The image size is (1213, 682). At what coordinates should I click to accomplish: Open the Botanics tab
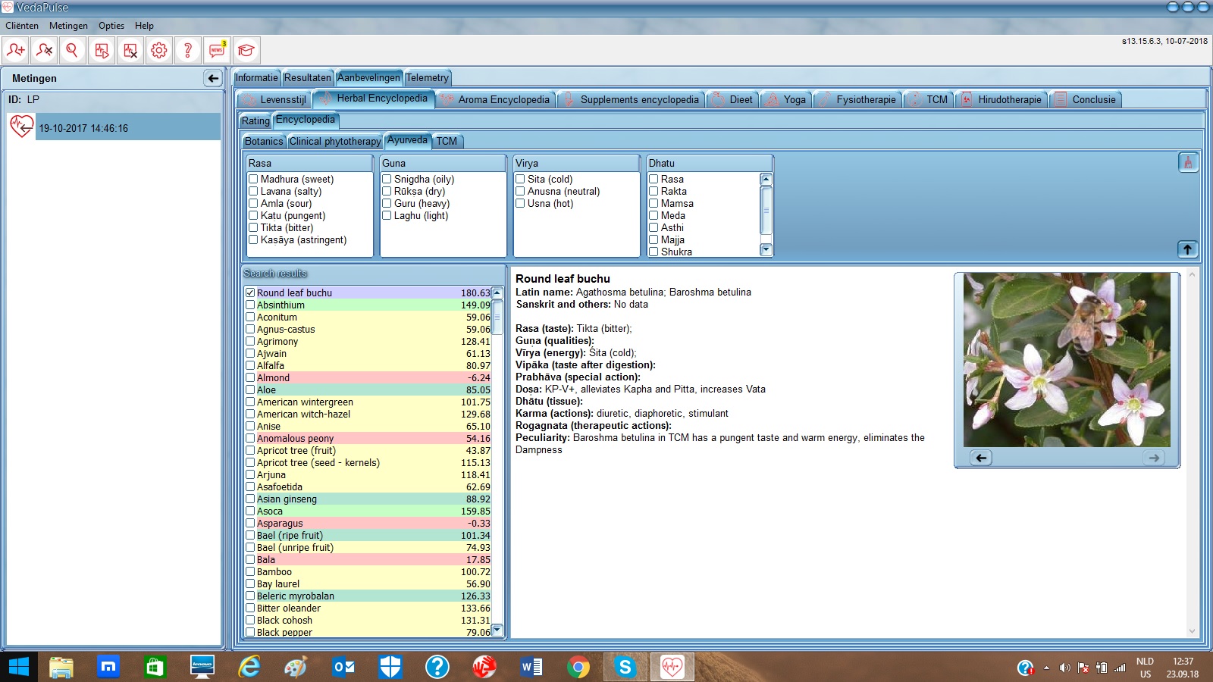tap(264, 141)
